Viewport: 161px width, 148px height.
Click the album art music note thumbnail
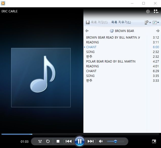tap(41, 78)
